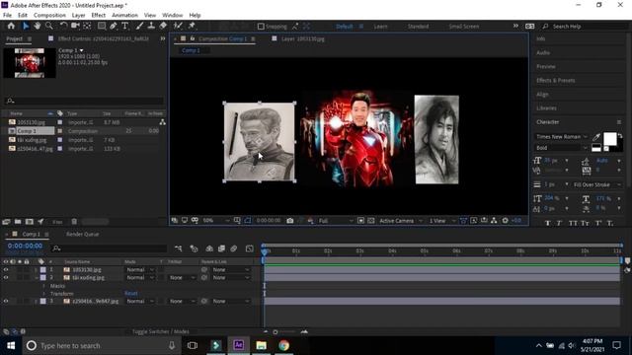Hide layer 1 1053130.jpg with its eye icon
Image resolution: width=632 pixels, height=355 pixels.
tap(6, 269)
